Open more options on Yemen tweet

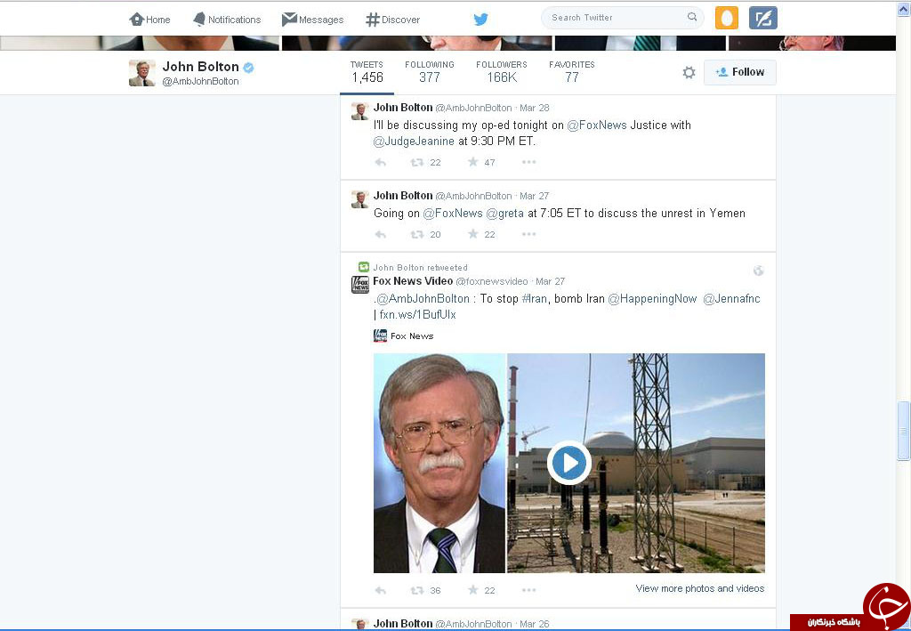(528, 233)
